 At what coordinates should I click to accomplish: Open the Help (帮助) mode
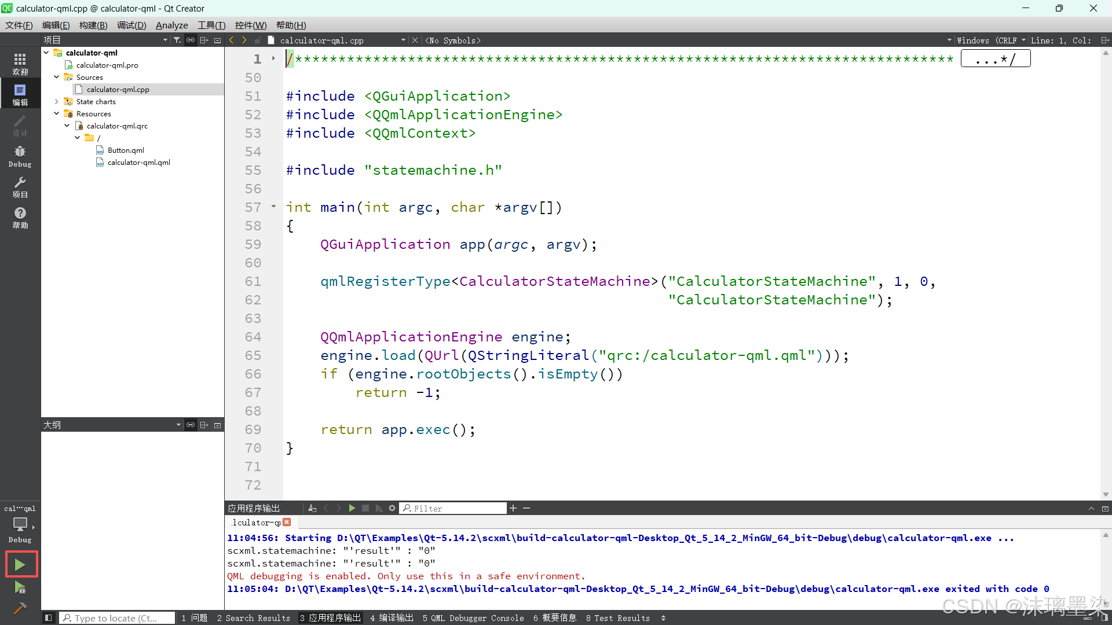[x=20, y=218]
